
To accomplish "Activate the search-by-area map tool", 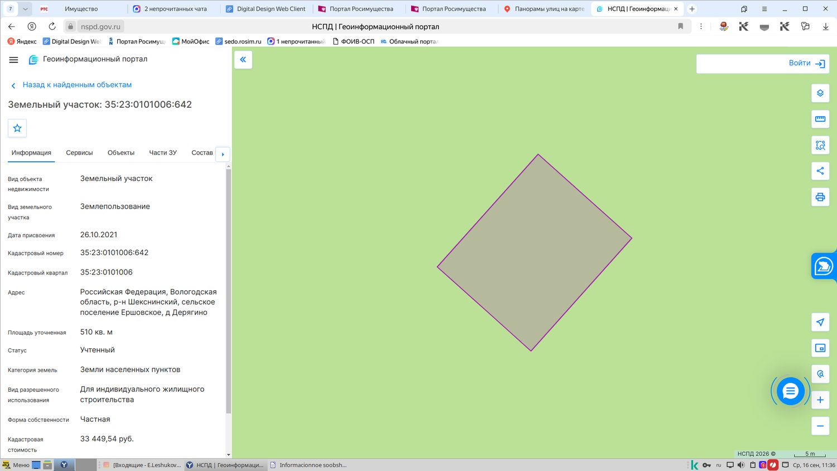I will tap(820, 145).
